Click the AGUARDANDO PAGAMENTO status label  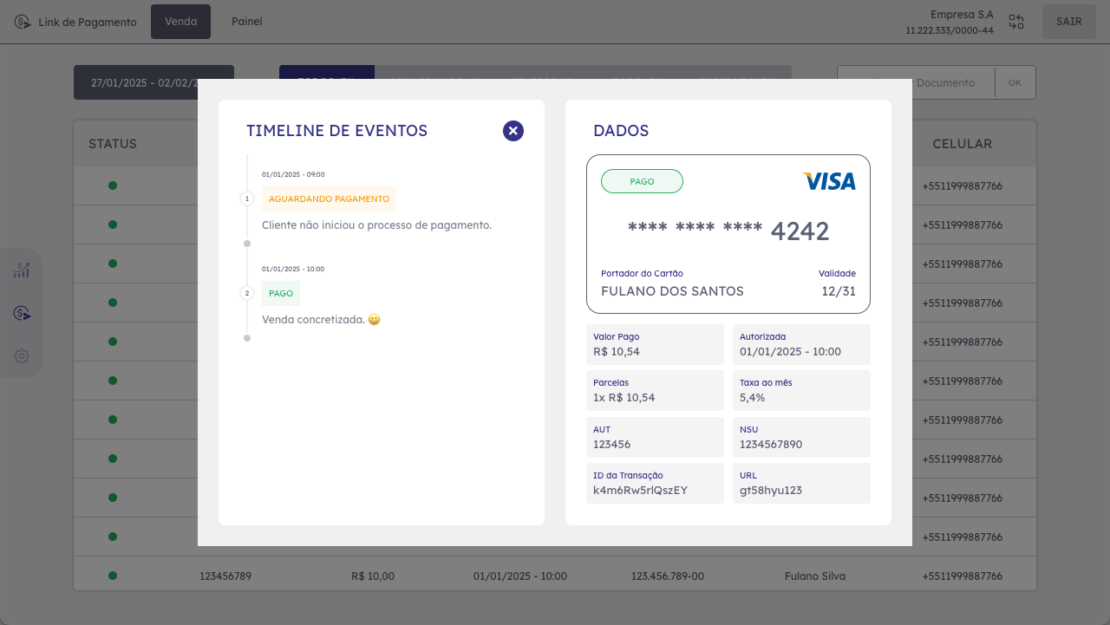(x=329, y=199)
